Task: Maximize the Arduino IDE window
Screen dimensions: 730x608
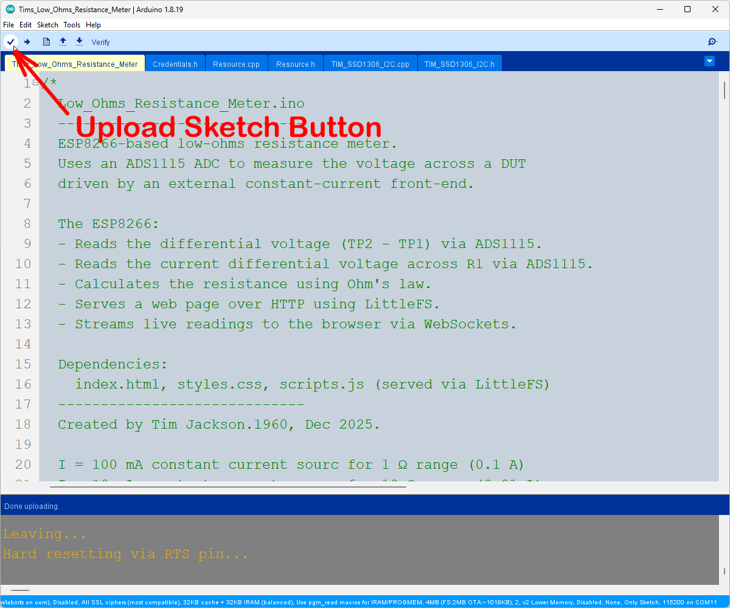Action: click(x=687, y=9)
